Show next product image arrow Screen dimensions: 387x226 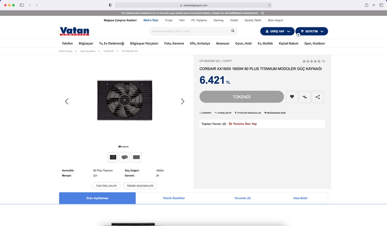coord(182,101)
